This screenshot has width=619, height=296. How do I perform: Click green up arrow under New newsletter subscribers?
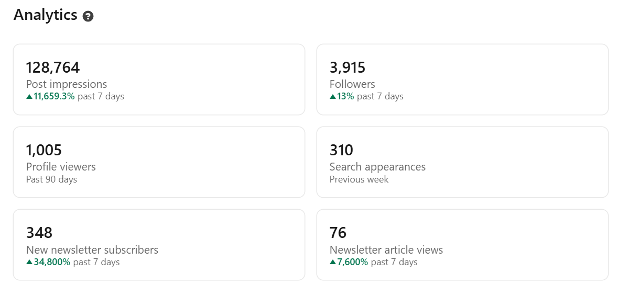(29, 262)
